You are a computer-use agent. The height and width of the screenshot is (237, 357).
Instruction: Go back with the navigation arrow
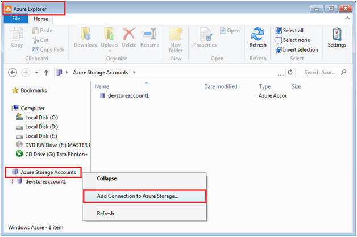click(x=13, y=73)
